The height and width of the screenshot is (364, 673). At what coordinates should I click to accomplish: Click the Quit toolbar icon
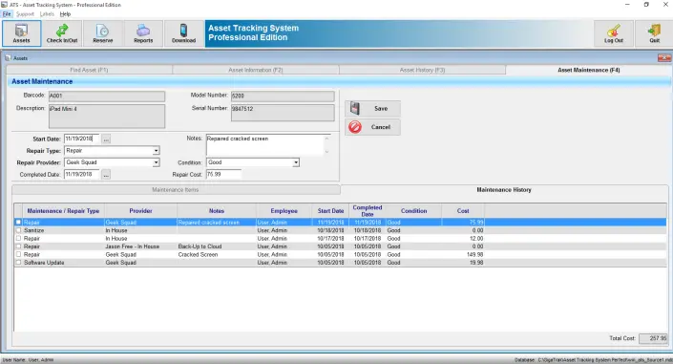pos(654,33)
